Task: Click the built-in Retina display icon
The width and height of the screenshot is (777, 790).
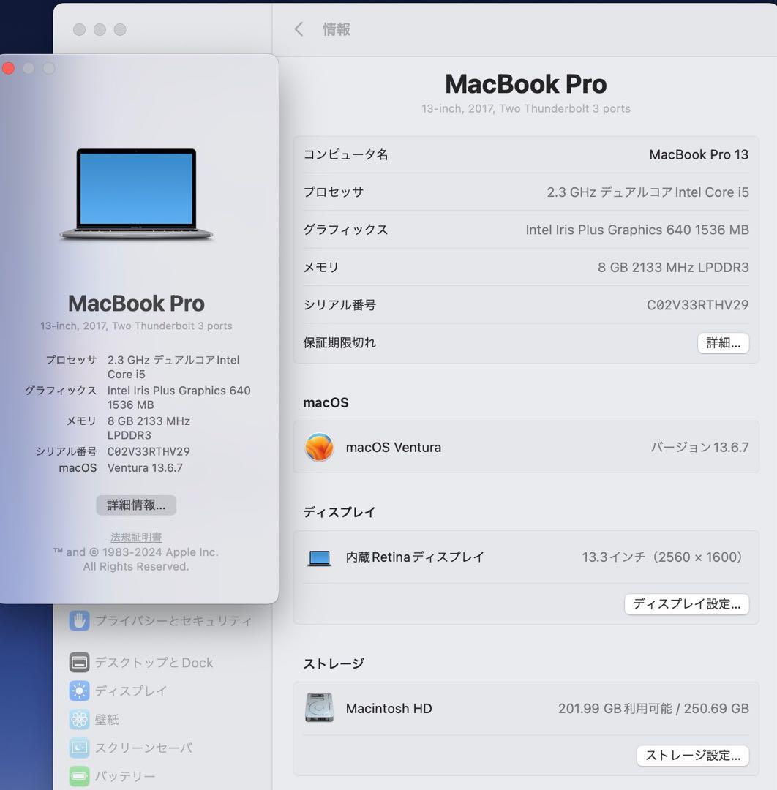Action: pos(319,557)
